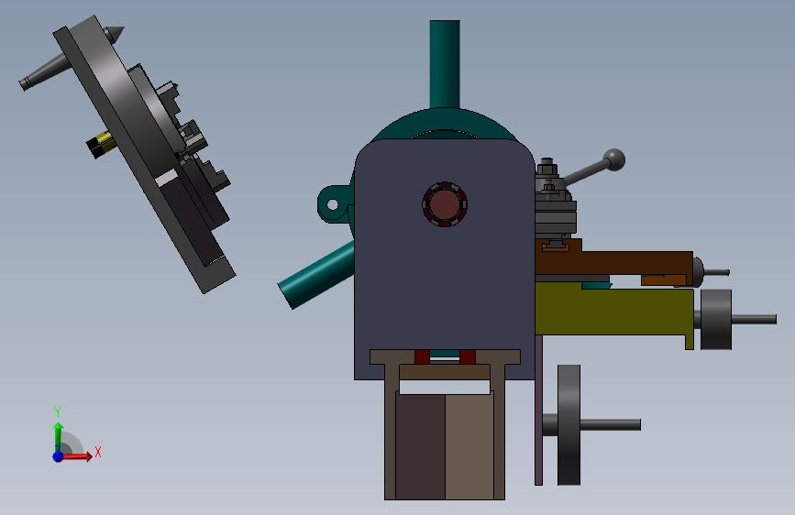Select the dark blue headstock front face

click(x=444, y=284)
